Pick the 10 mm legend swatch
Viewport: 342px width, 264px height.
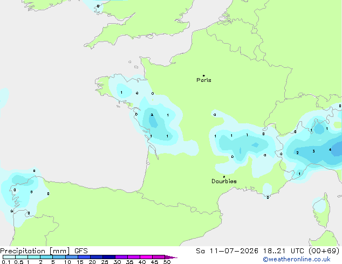[x=71, y=257]
